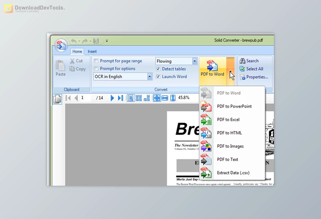Choose Extract Data (.csv) from menu
The image size is (321, 219).
[x=232, y=173]
